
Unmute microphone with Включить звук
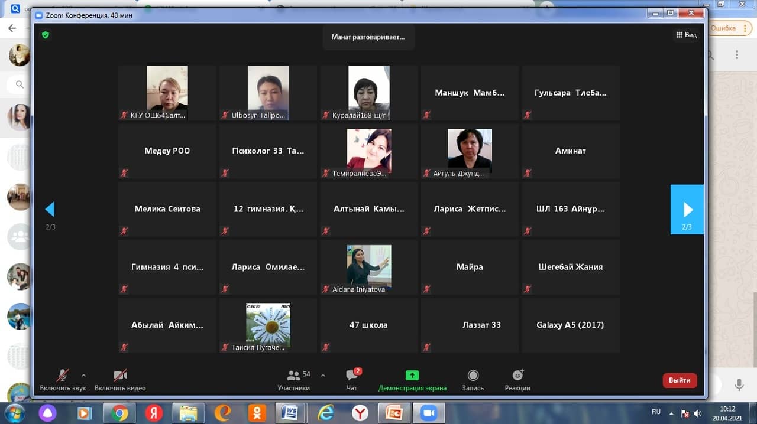[63, 379]
